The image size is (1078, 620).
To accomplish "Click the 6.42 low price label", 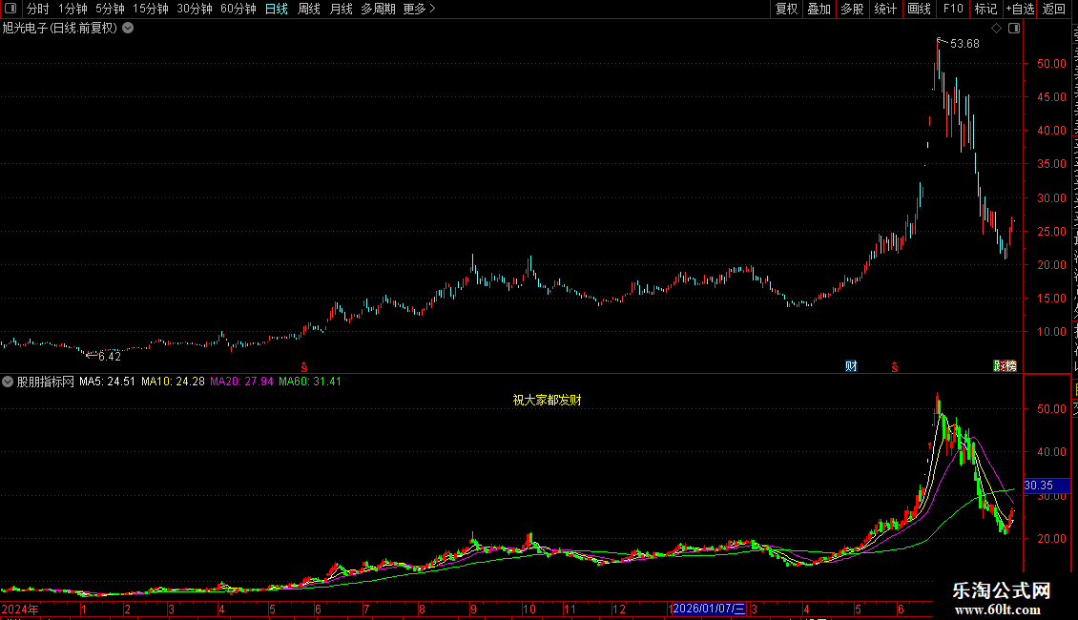I will click(110, 356).
